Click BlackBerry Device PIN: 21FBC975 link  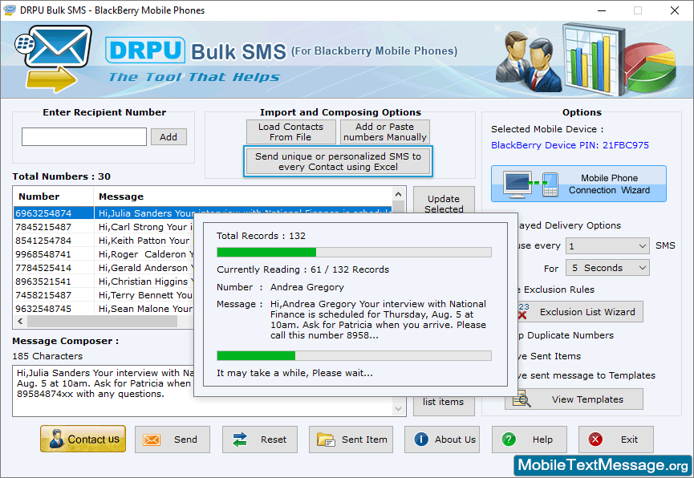click(570, 145)
